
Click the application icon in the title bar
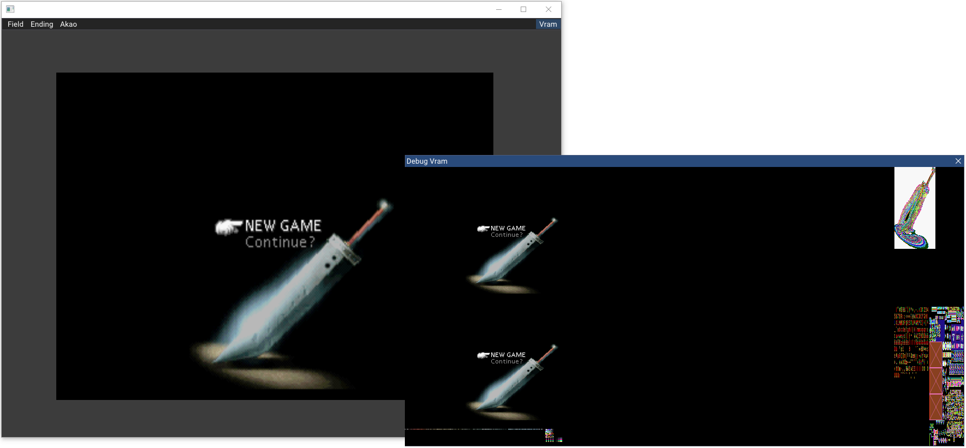(10, 9)
